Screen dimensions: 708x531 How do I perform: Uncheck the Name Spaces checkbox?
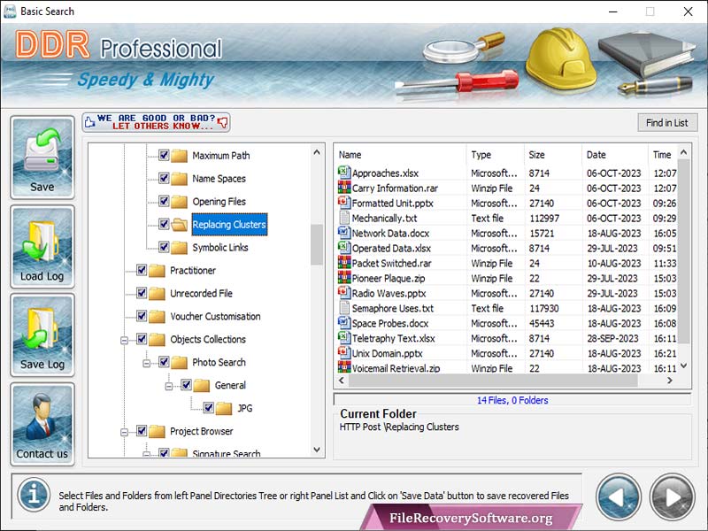(164, 179)
